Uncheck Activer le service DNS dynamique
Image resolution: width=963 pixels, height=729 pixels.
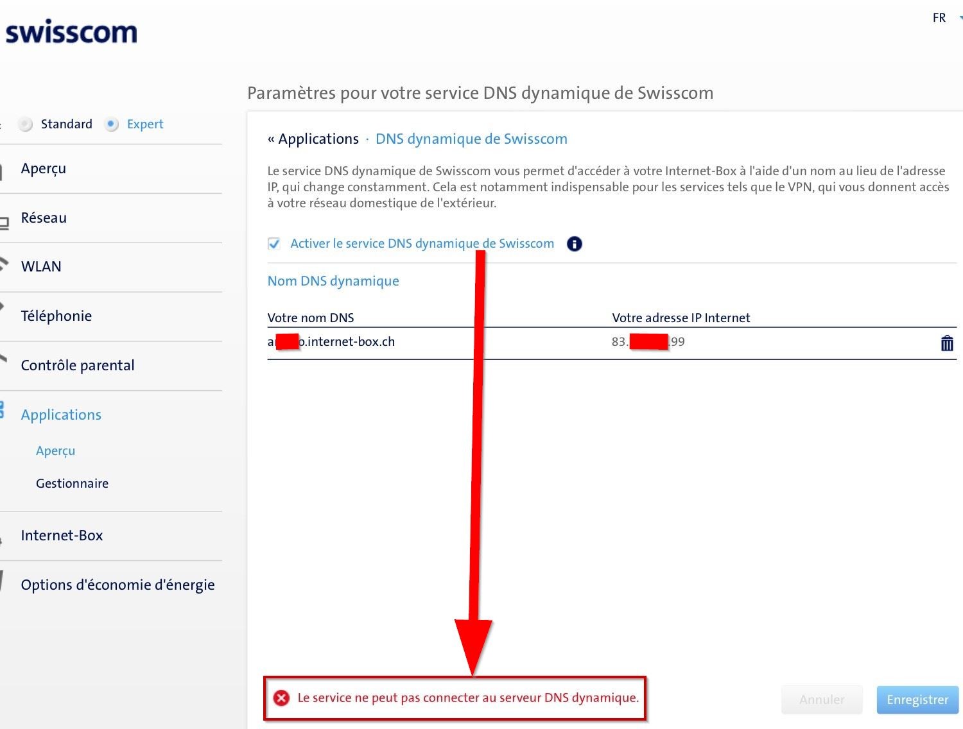274,244
